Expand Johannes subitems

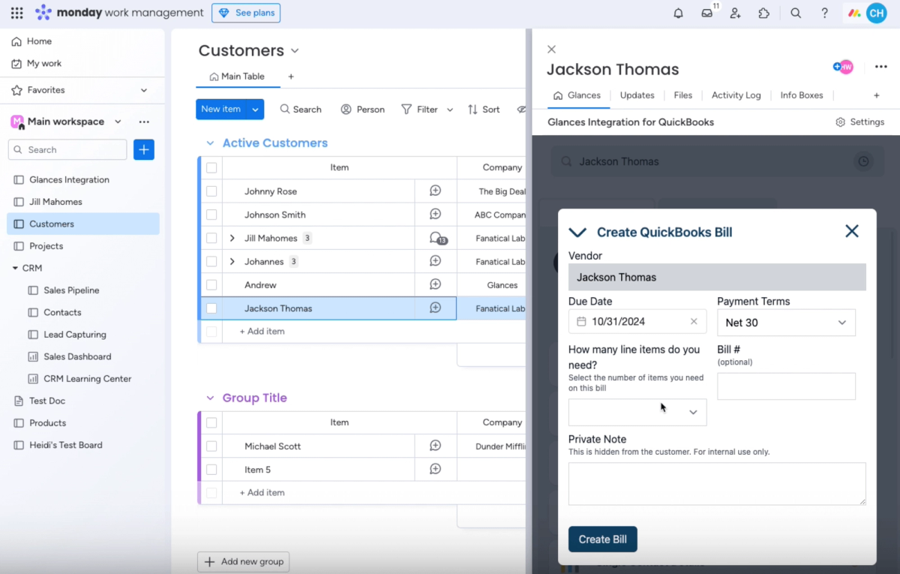(232, 261)
